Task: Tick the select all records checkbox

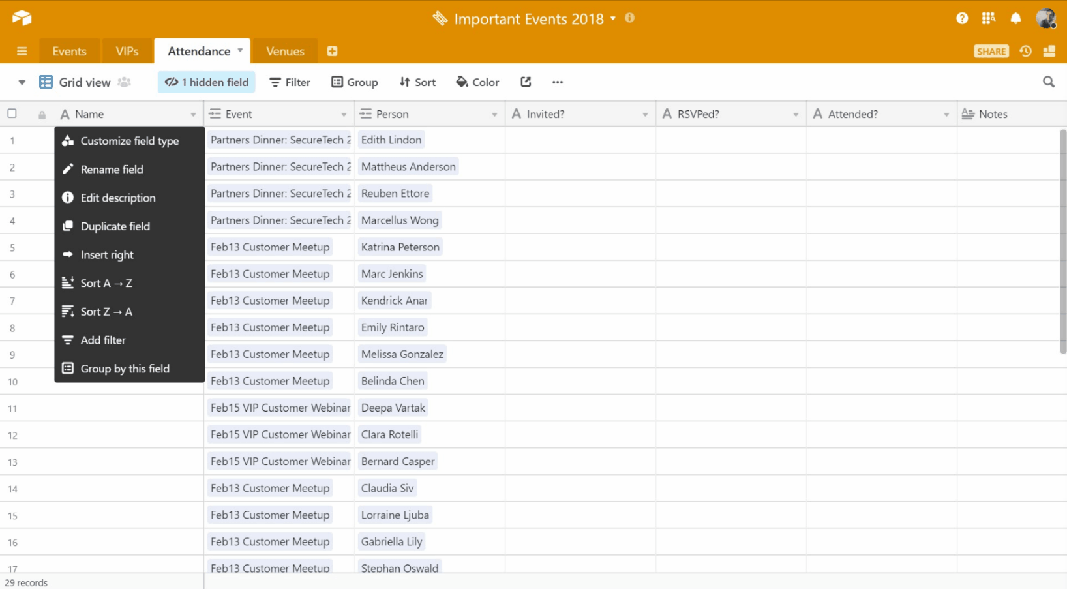Action: click(x=12, y=113)
